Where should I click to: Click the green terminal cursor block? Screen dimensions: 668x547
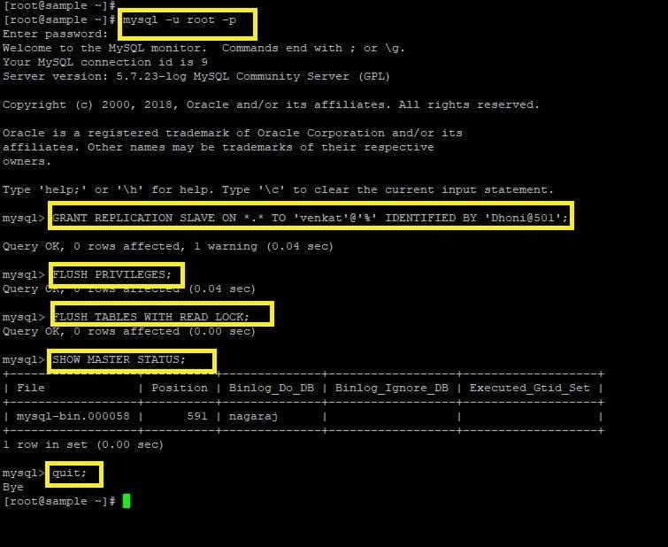127,501
